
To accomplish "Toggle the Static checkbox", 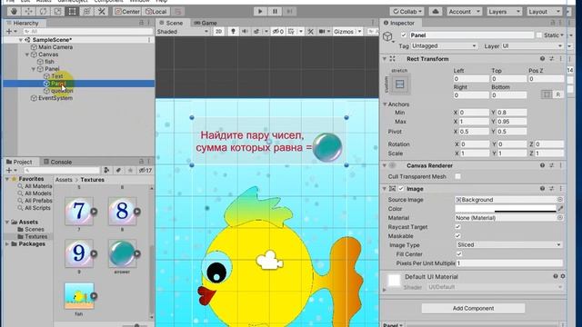I will pyautogui.click(x=539, y=35).
